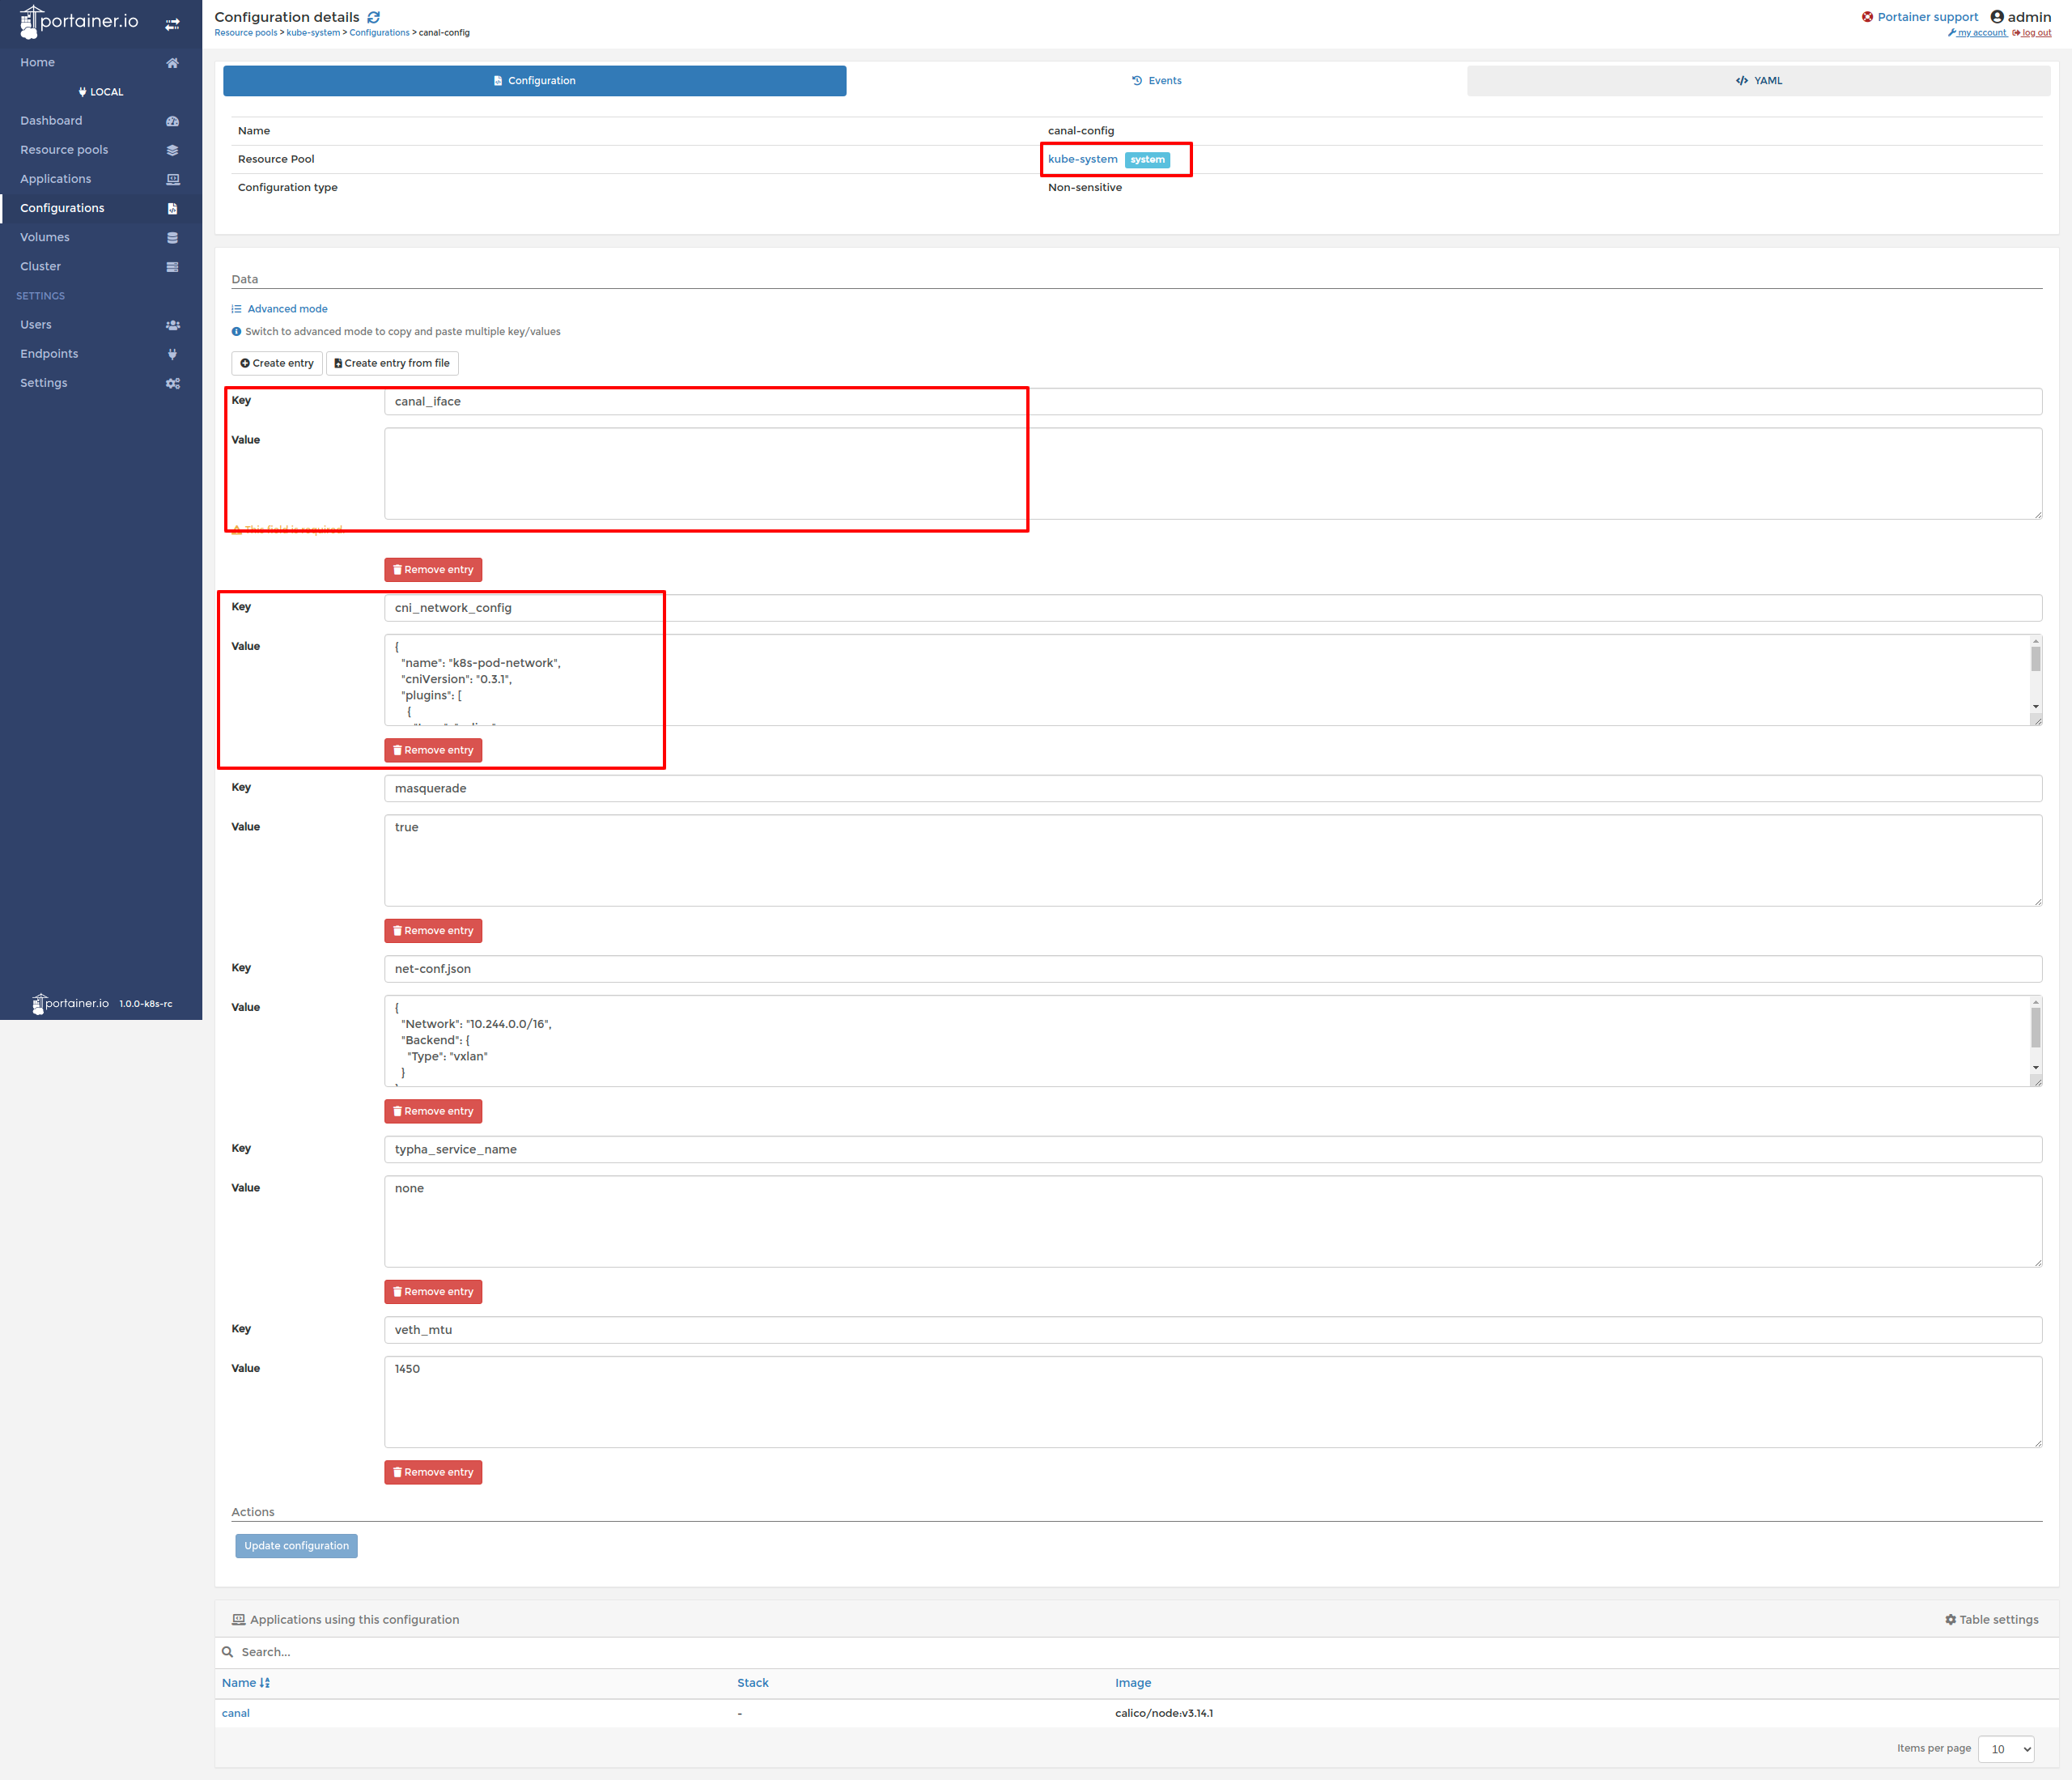Click the Home house icon
This screenshot has width=2072, height=1780.
click(172, 63)
